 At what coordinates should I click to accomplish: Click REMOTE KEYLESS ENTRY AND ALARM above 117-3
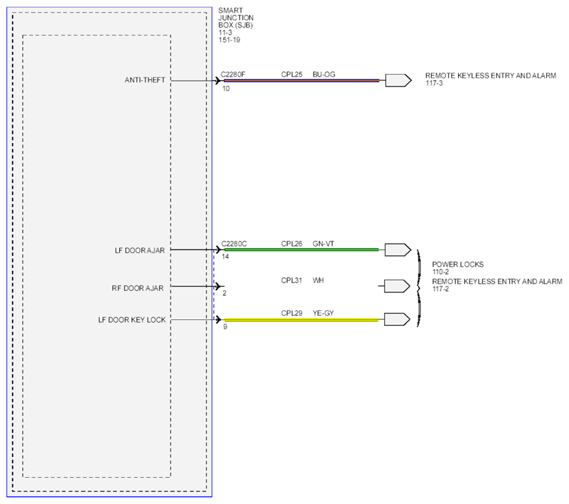coord(490,75)
